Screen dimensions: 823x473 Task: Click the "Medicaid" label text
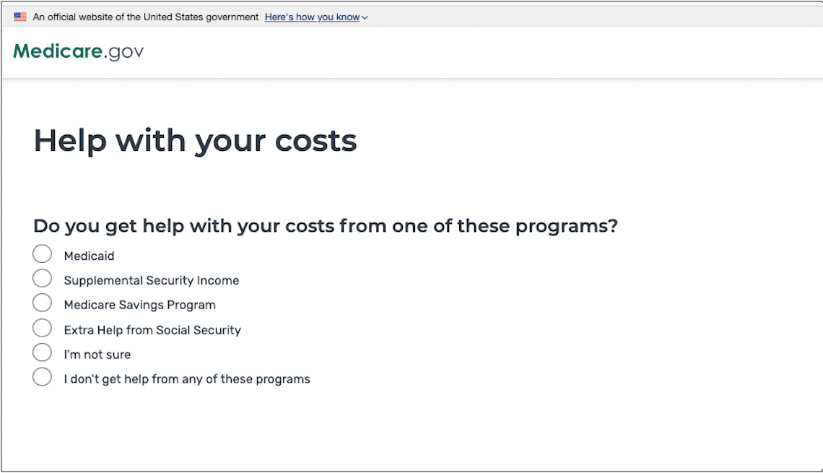tap(90, 255)
